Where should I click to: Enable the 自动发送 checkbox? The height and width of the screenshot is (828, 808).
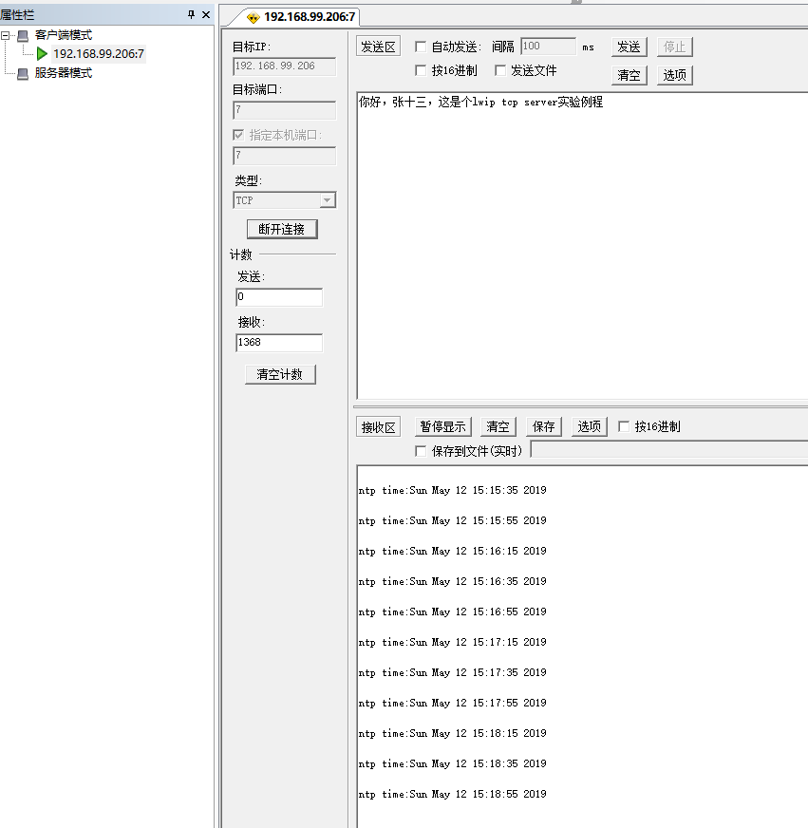(x=418, y=46)
